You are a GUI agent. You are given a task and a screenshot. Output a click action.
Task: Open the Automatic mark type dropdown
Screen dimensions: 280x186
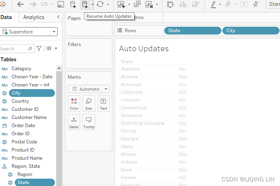pyautogui.click(x=106, y=89)
